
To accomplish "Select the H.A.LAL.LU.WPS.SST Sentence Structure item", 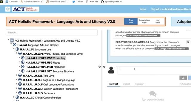I will 50,71.
